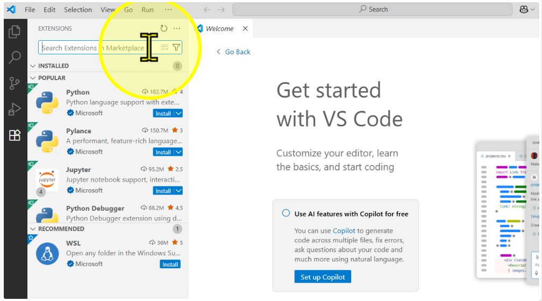Screen dimensions: 542x301
Task: Open the Copilot icon in title bar
Action: click(524, 10)
